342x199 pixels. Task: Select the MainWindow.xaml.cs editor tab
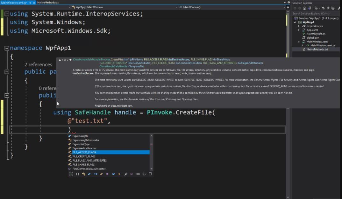[14, 2]
